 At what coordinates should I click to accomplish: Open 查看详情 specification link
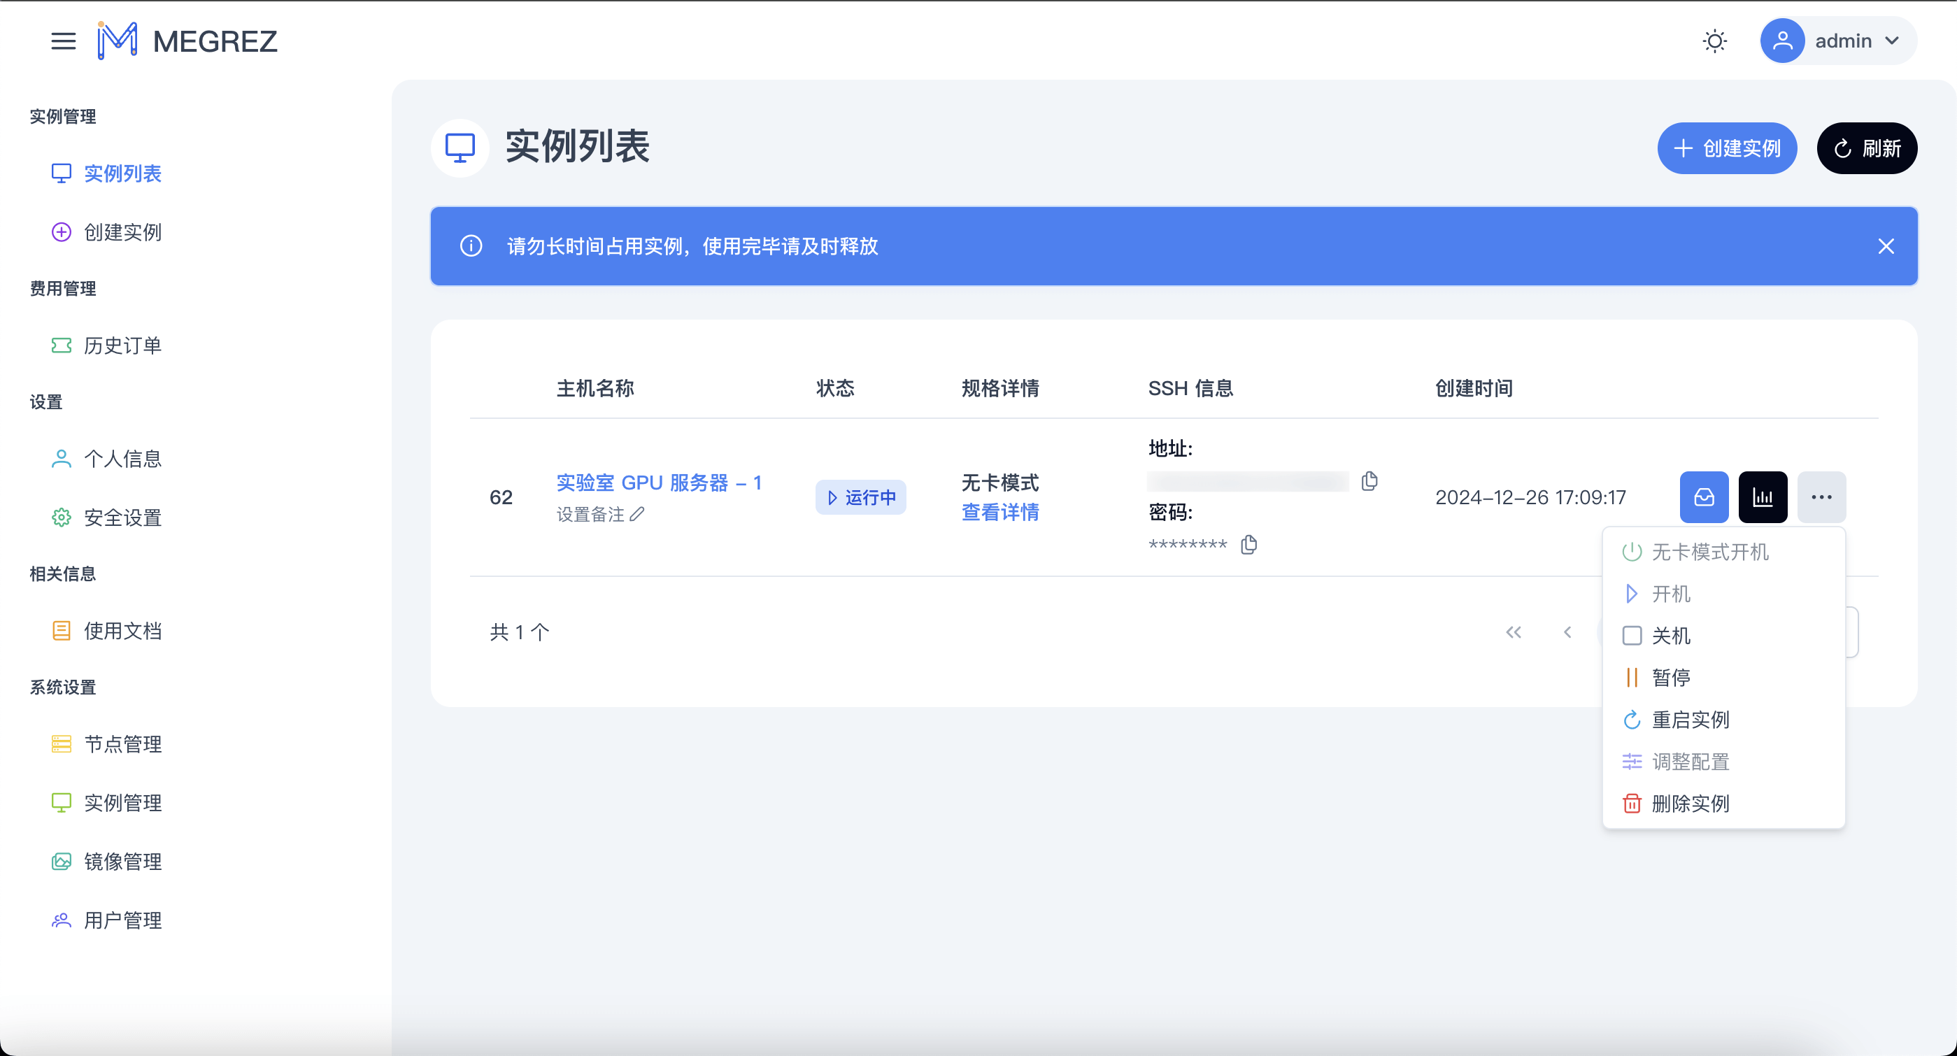[999, 512]
